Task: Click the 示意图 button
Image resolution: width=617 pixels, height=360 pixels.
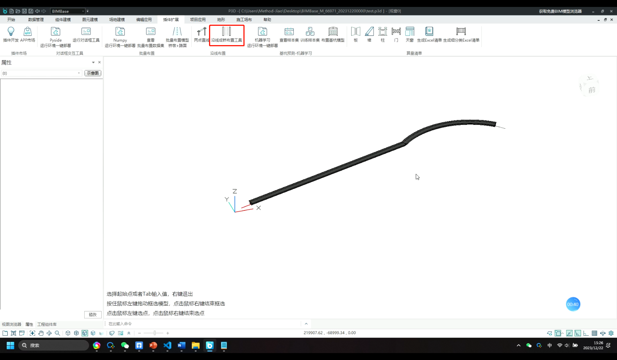Action: pos(93,73)
